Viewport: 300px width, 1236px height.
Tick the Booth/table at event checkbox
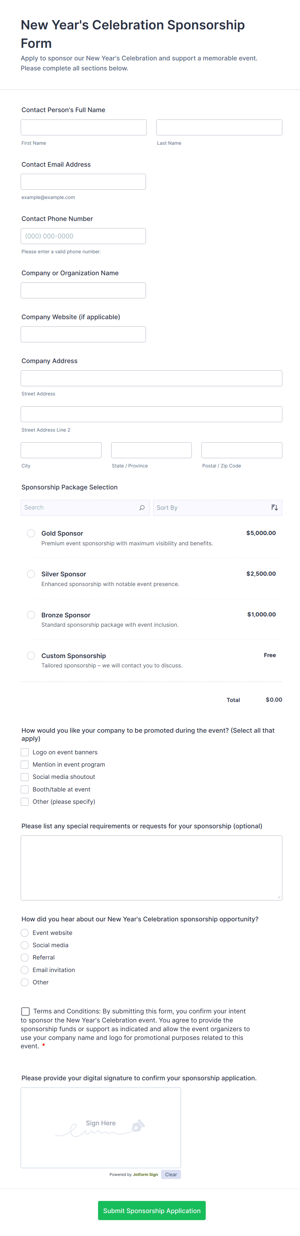(x=25, y=789)
